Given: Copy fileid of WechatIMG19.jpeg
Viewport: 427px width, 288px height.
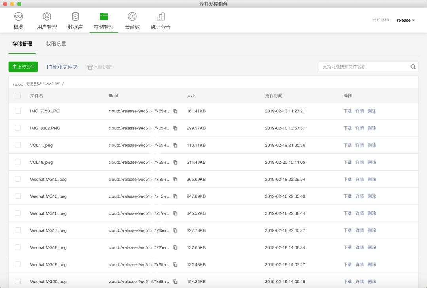Looking at the screenshot, I should tap(176, 264).
